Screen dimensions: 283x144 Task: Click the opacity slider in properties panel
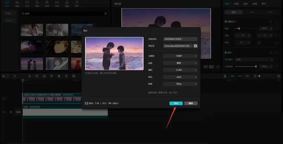(246, 67)
